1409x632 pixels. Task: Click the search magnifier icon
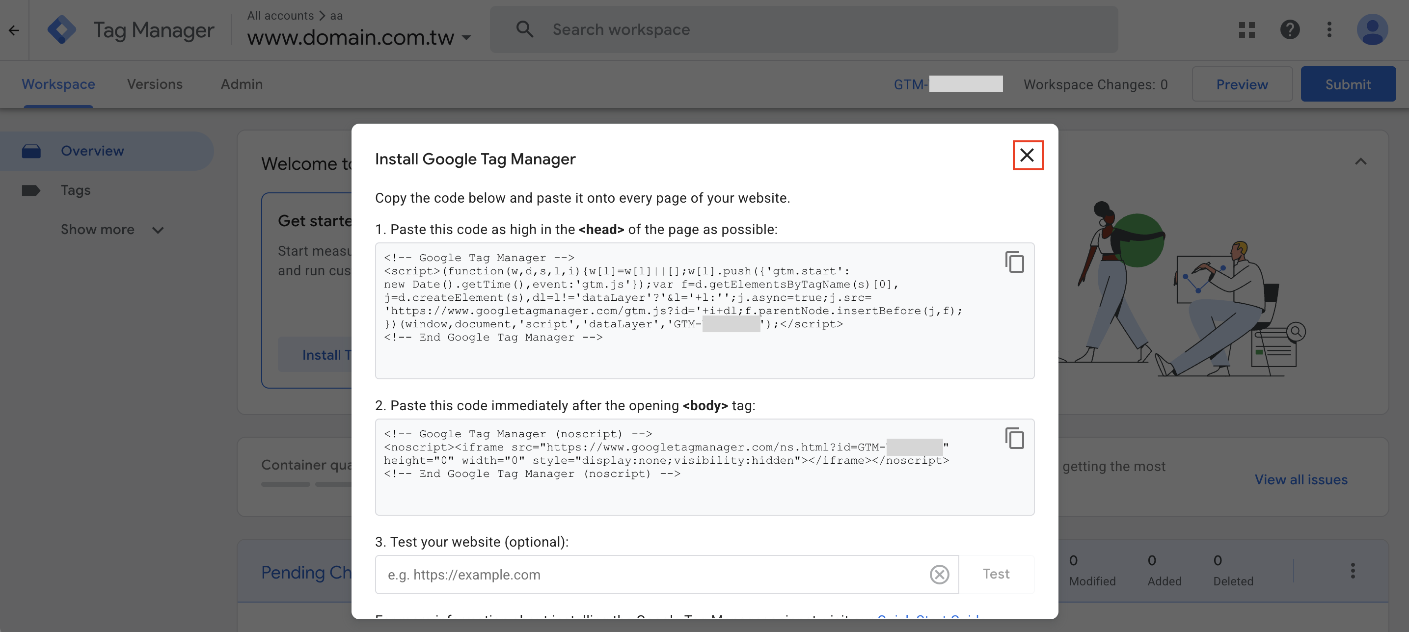[x=524, y=29]
